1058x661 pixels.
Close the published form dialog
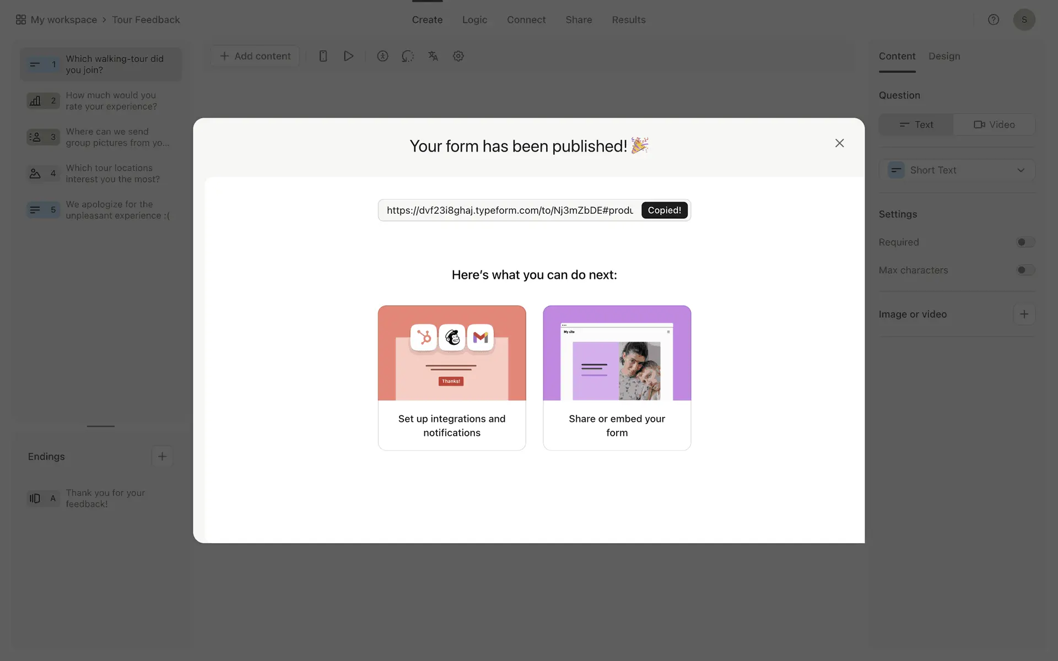coord(839,143)
